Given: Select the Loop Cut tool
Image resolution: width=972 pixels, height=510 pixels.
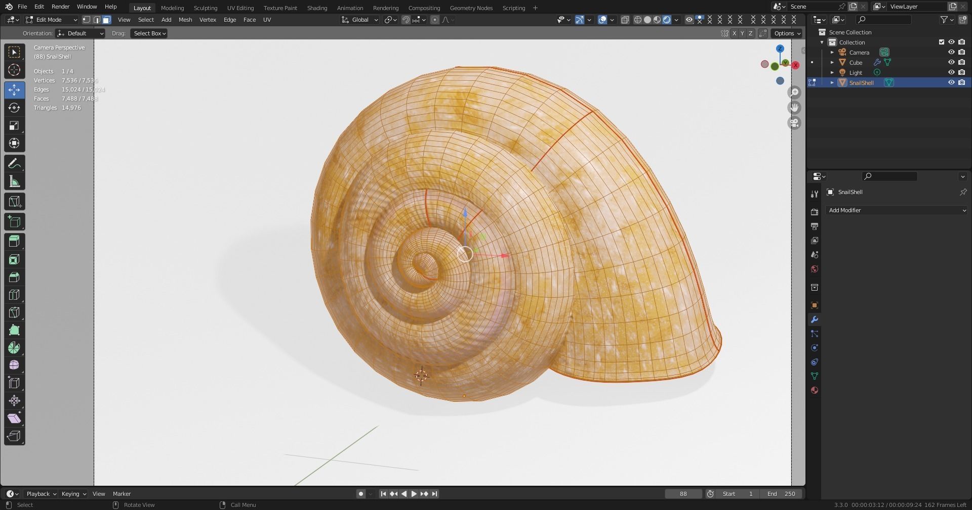Looking at the screenshot, I should click(x=14, y=295).
